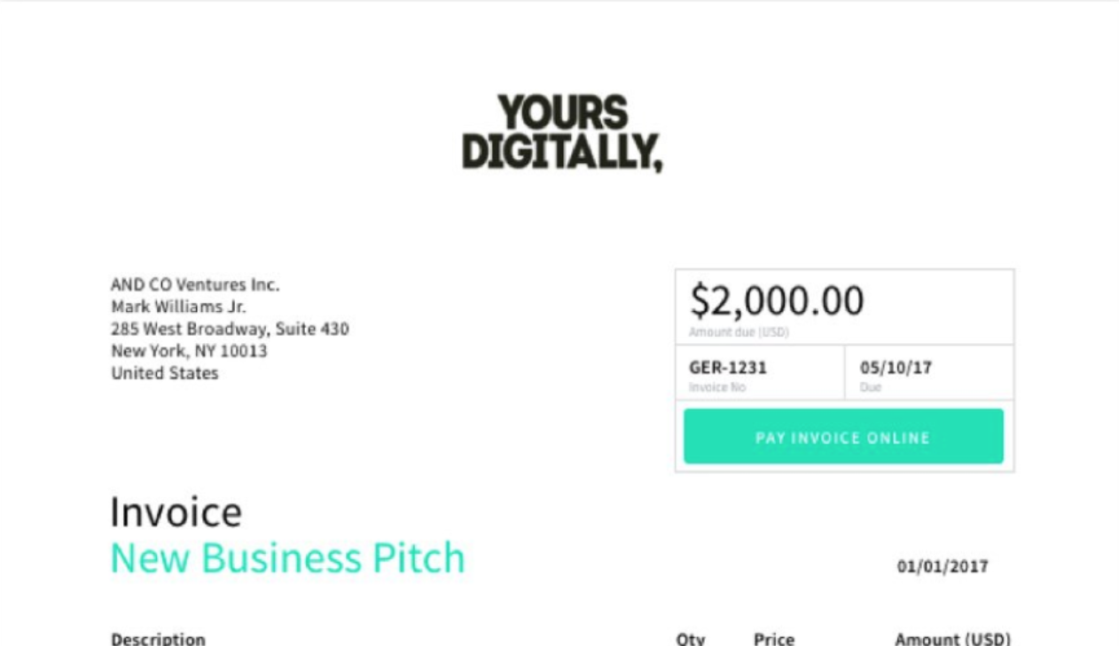Click the Pay Invoice Online button
This screenshot has width=1119, height=646.
click(842, 437)
